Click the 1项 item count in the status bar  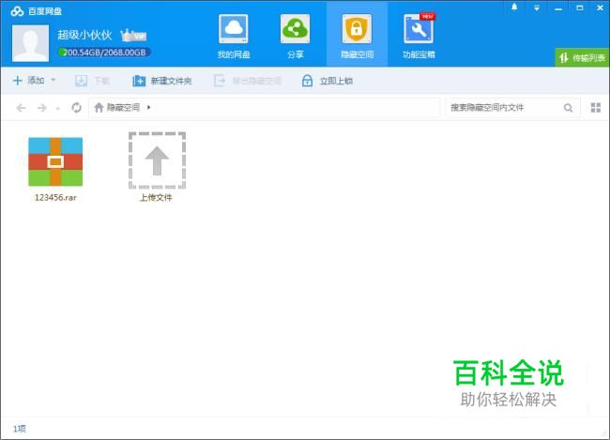click(x=20, y=429)
